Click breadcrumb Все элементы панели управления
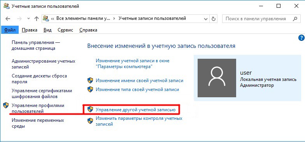The width and height of the screenshot is (305, 142). tap(83, 19)
